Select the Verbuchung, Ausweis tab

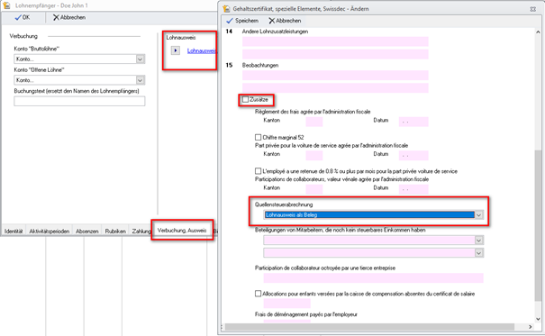[x=182, y=231]
